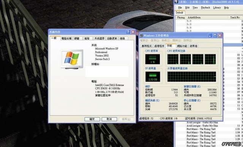This screenshot has height=147, width=243.
Task: Sort by the Artist/Album column header
Action: point(207,17)
